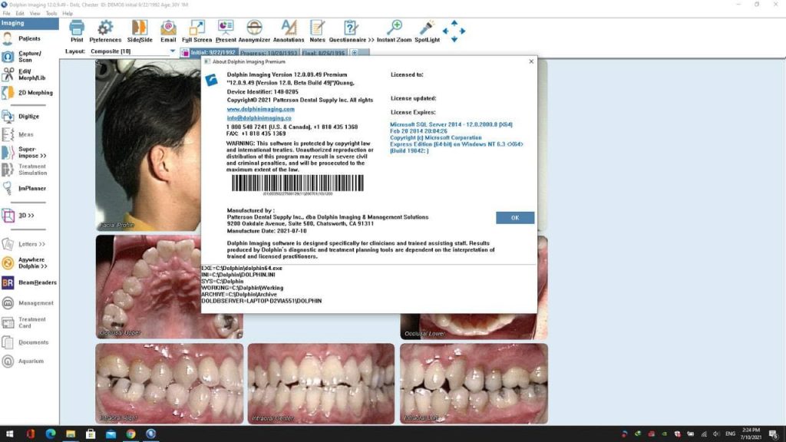This screenshot has width=786, height=442.
Task: Click the Print toolbar icon
Action: [x=77, y=31]
